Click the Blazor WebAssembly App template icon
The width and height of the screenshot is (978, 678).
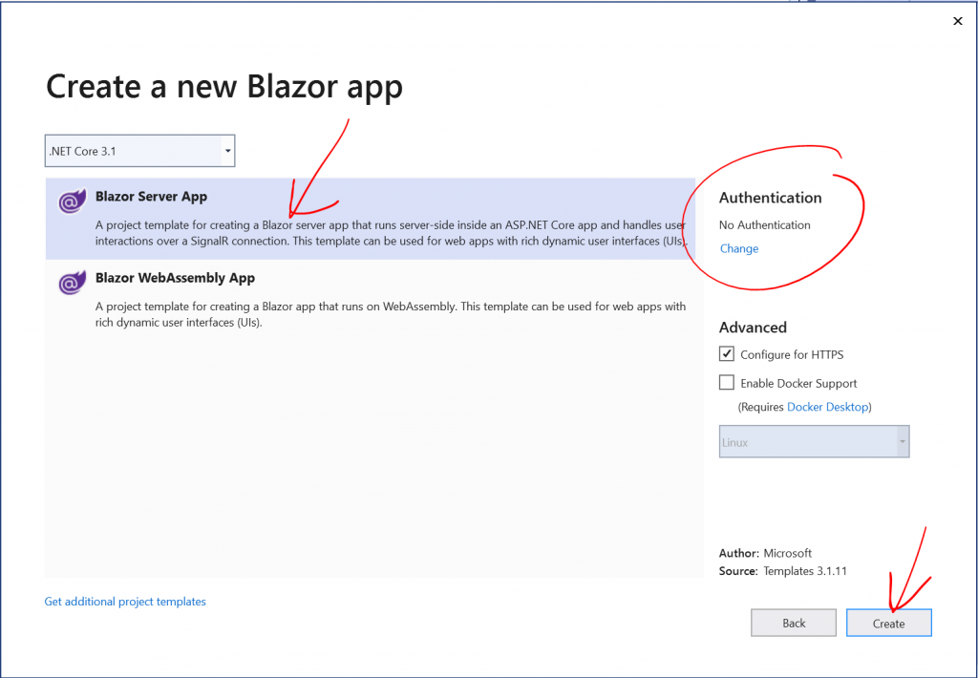coord(73,283)
